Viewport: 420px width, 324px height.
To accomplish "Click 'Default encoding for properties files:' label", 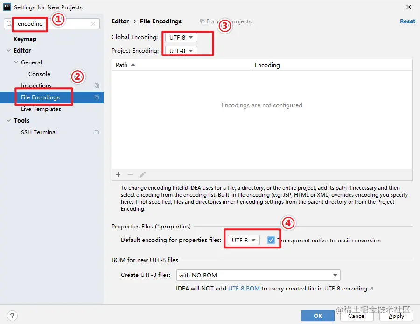I will [x=171, y=240].
